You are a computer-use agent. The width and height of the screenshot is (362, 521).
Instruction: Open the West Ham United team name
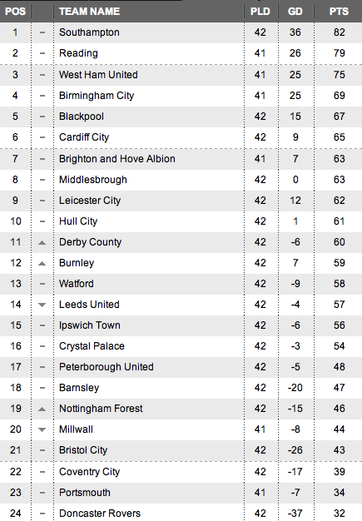(x=98, y=74)
